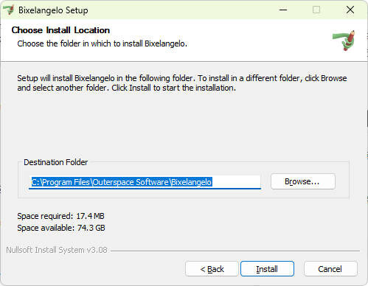Start installation with the Install button

coord(267,269)
